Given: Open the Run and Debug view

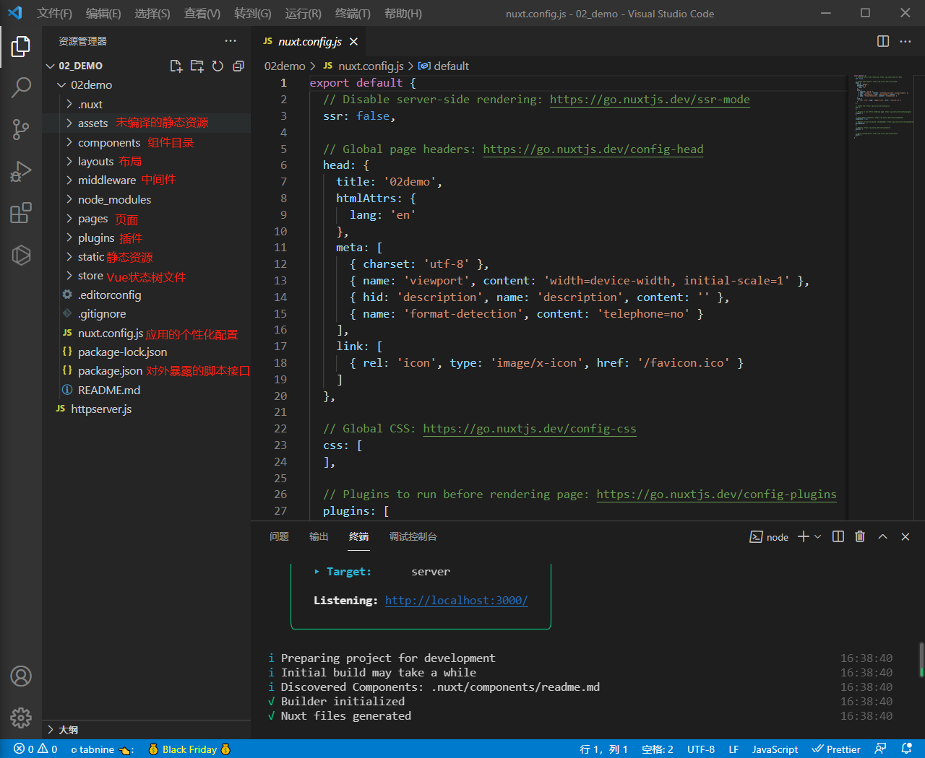Looking at the screenshot, I should (x=21, y=172).
